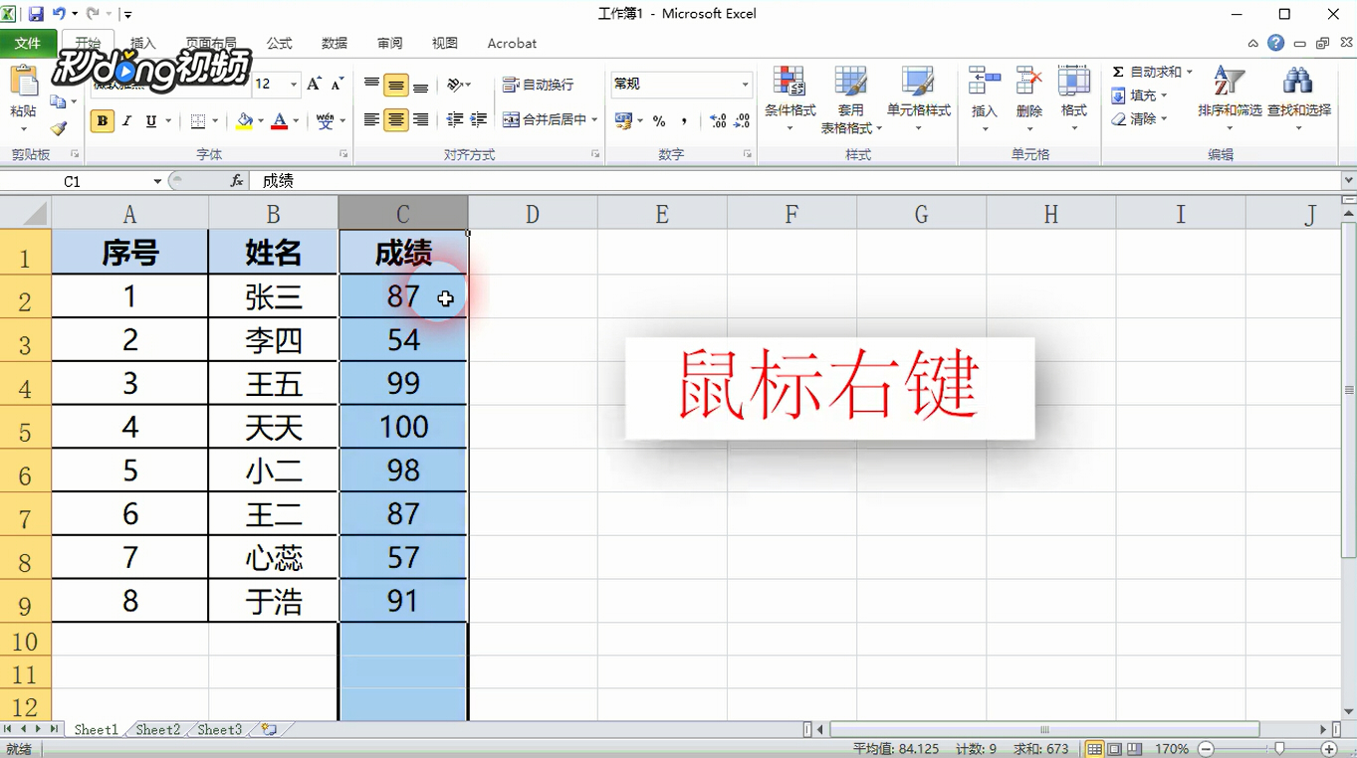Image resolution: width=1357 pixels, height=758 pixels.
Task: Switch to the Data (数据) tab
Action: [335, 44]
